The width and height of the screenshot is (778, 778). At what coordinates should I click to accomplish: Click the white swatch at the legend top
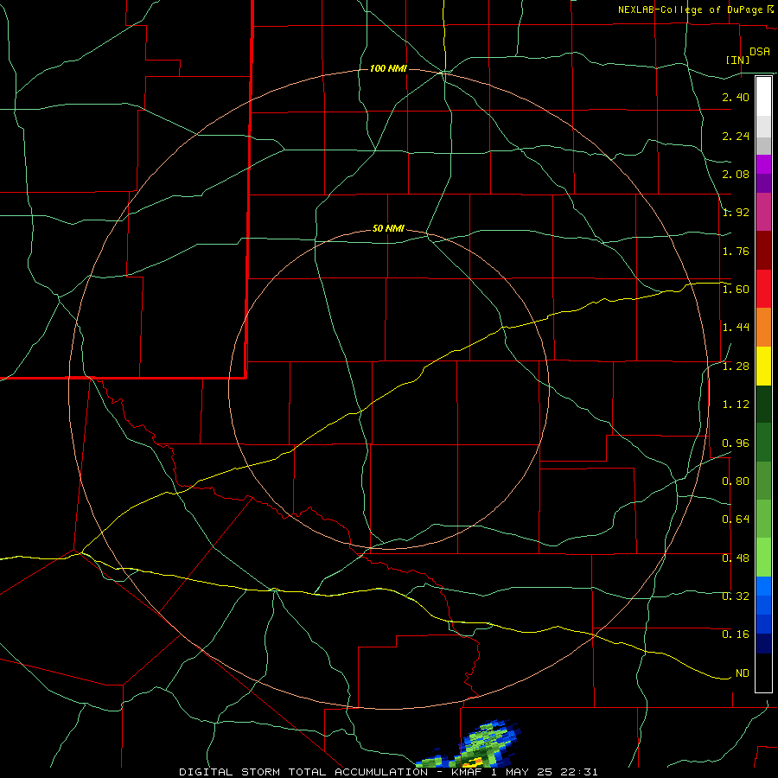pyautogui.click(x=763, y=97)
